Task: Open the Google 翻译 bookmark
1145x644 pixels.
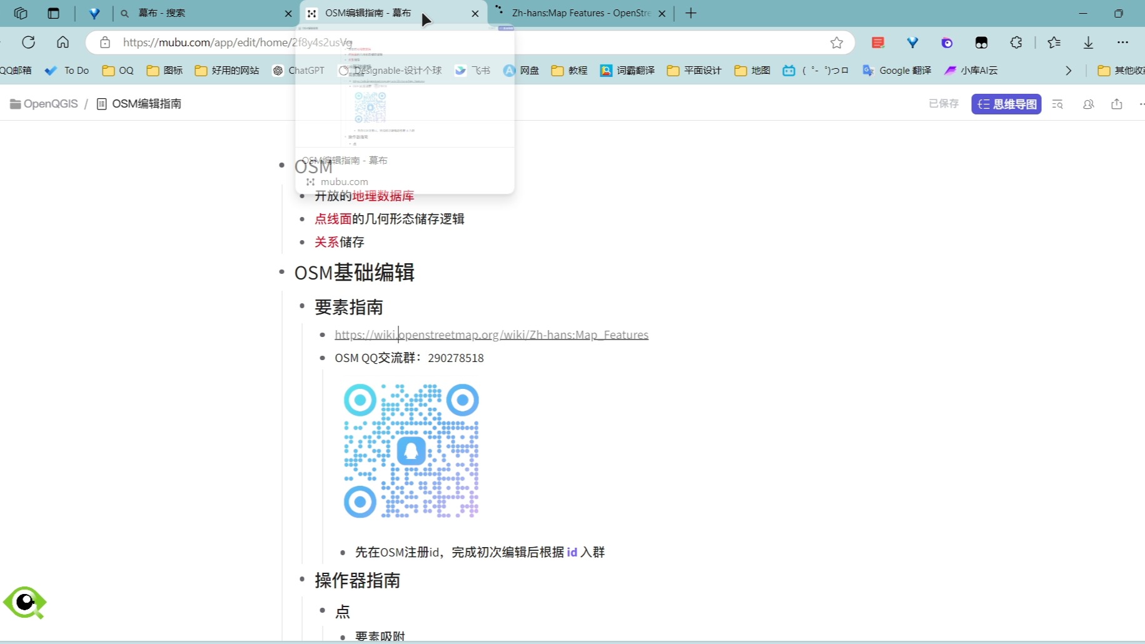Action: [x=897, y=71]
